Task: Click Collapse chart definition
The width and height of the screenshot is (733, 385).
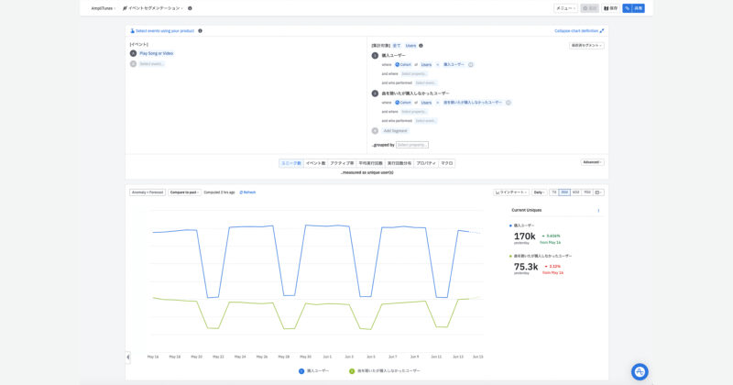Action: pos(579,30)
